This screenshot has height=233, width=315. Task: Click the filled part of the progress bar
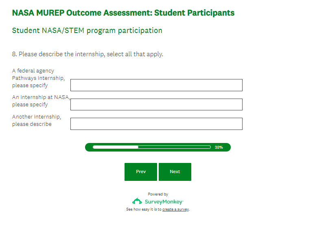point(116,147)
